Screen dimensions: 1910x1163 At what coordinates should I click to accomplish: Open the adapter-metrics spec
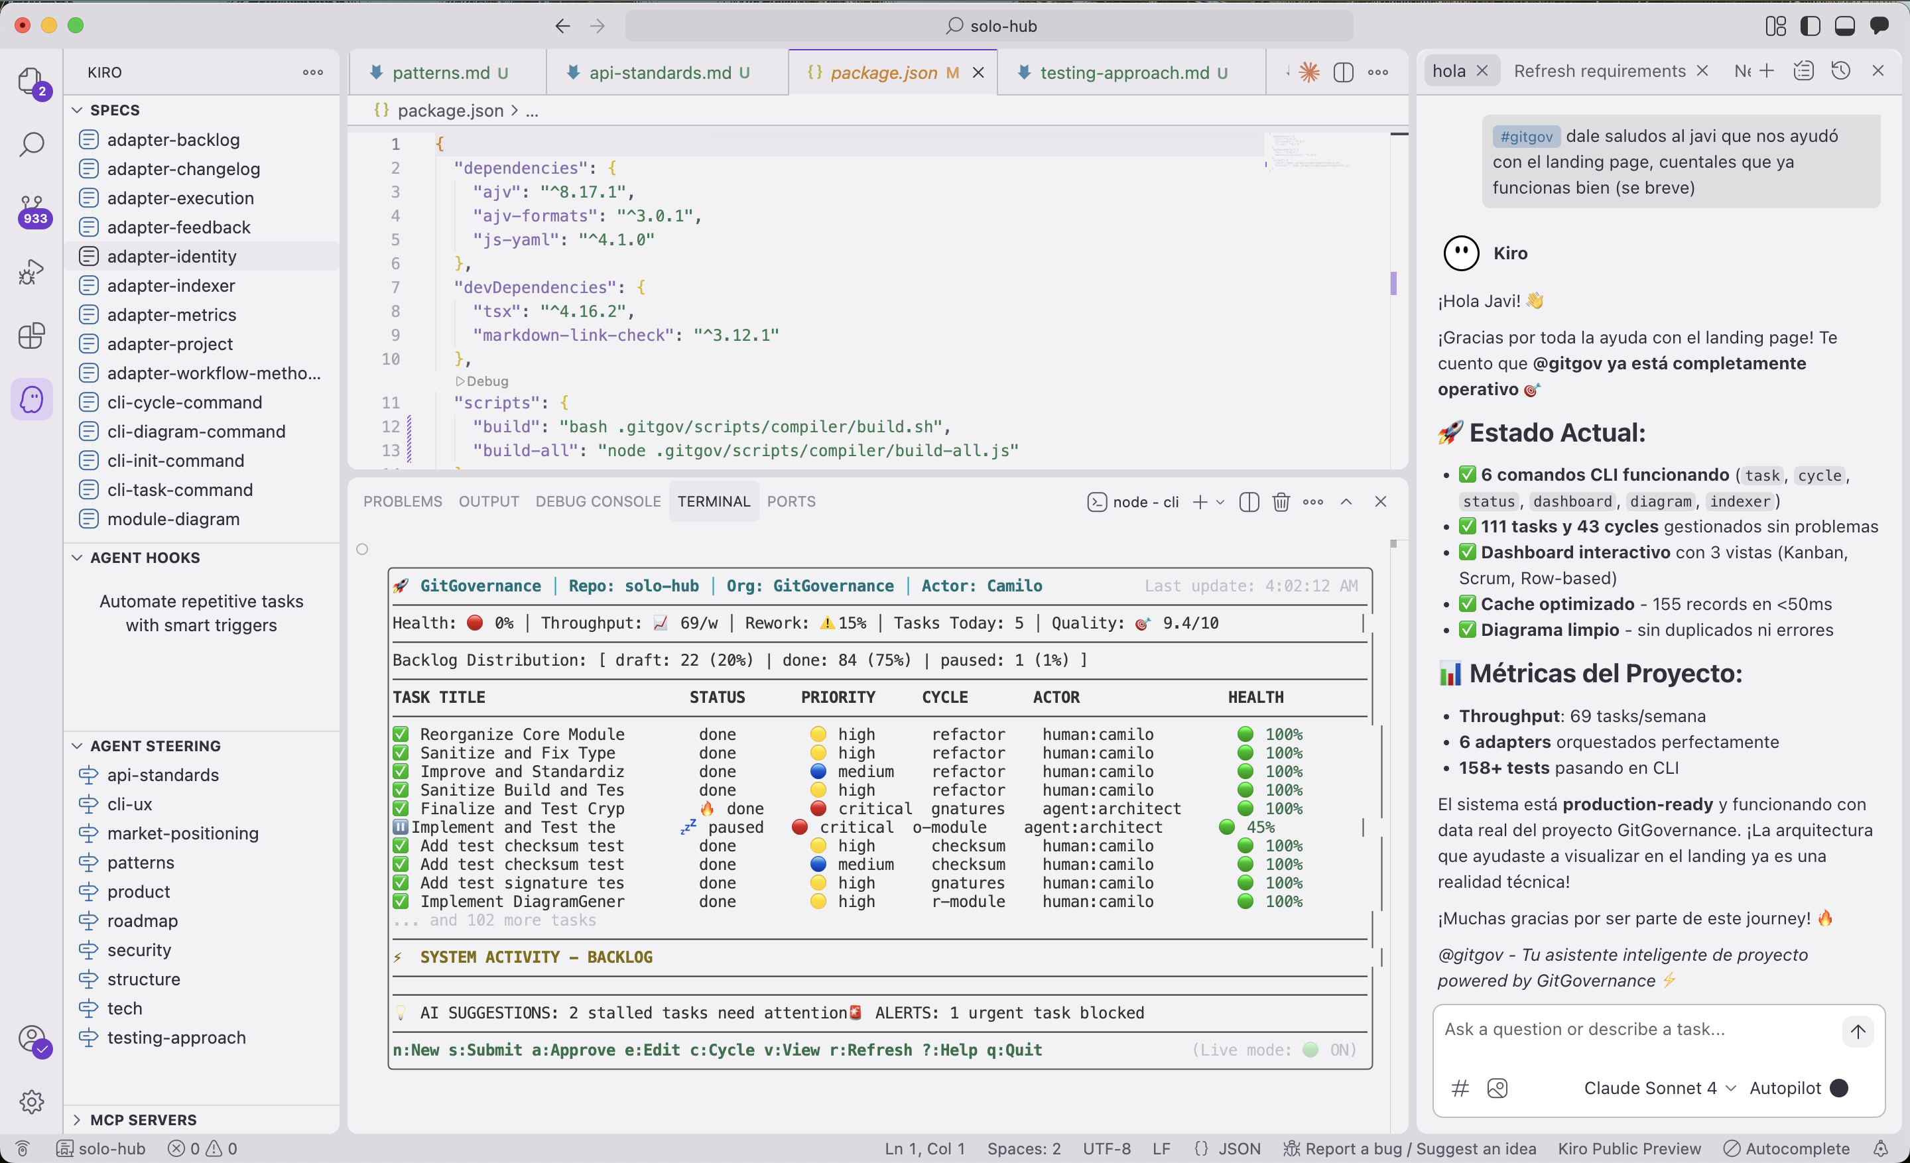tap(171, 314)
